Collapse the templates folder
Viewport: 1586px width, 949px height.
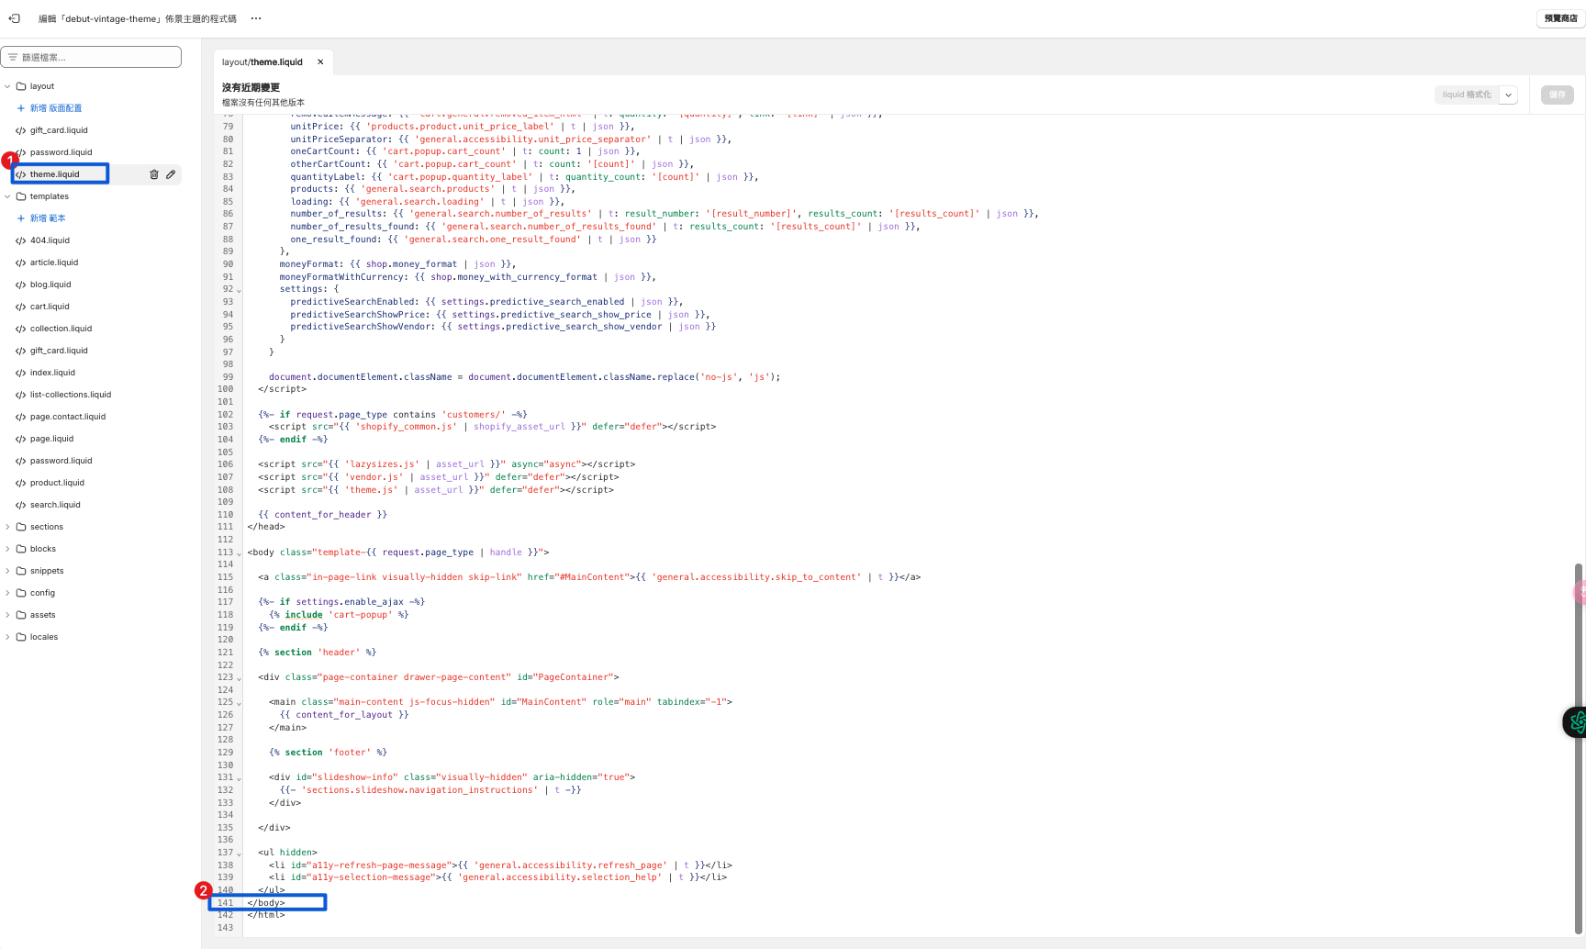click(x=8, y=196)
